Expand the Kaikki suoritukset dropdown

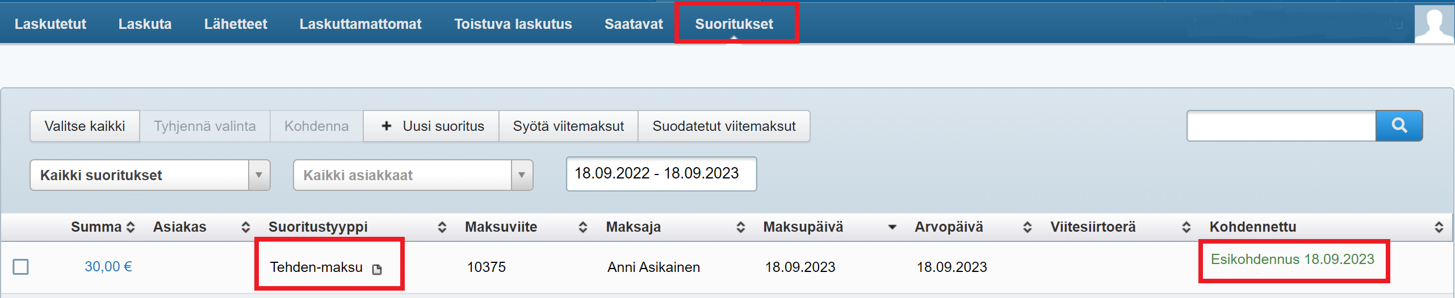click(259, 175)
